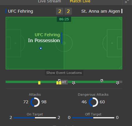Click the On Target comparison bar
This screenshot has height=126, width=132.
35,118
